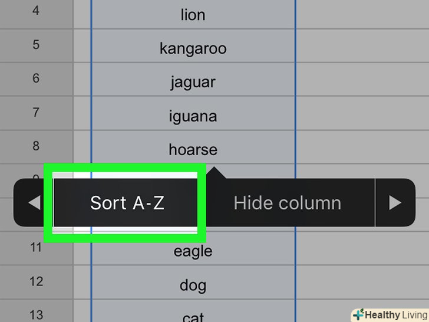Click row header 11
This screenshot has width=429, height=322.
tap(36, 247)
